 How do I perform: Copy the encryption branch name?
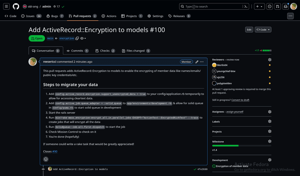click(77, 38)
